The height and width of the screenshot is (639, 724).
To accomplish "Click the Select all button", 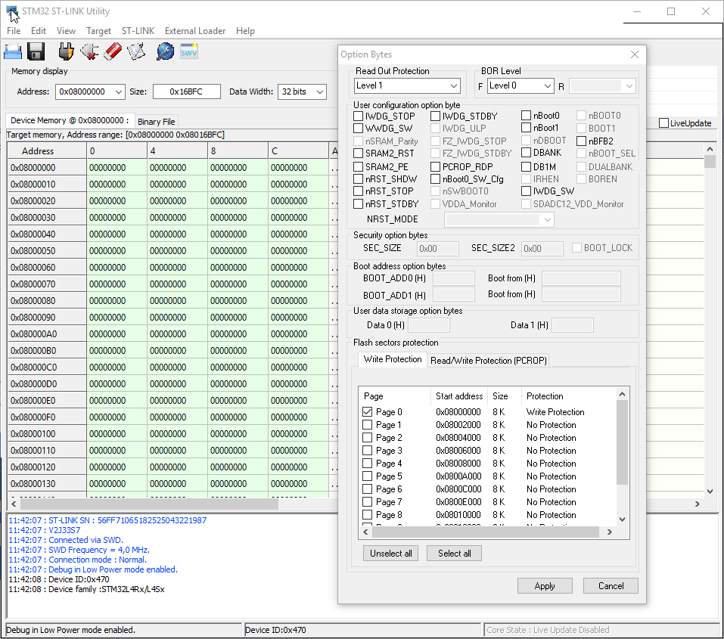I will (455, 554).
